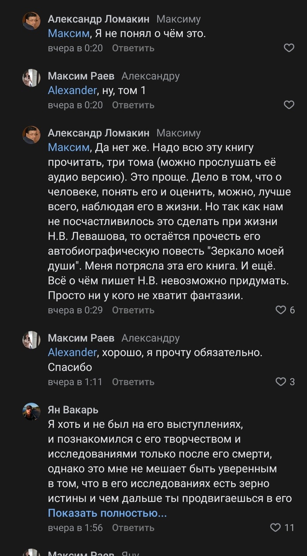Open Александр Ломакин's name on long comment
This screenshot has height=556, width=307.
[x=98, y=133]
